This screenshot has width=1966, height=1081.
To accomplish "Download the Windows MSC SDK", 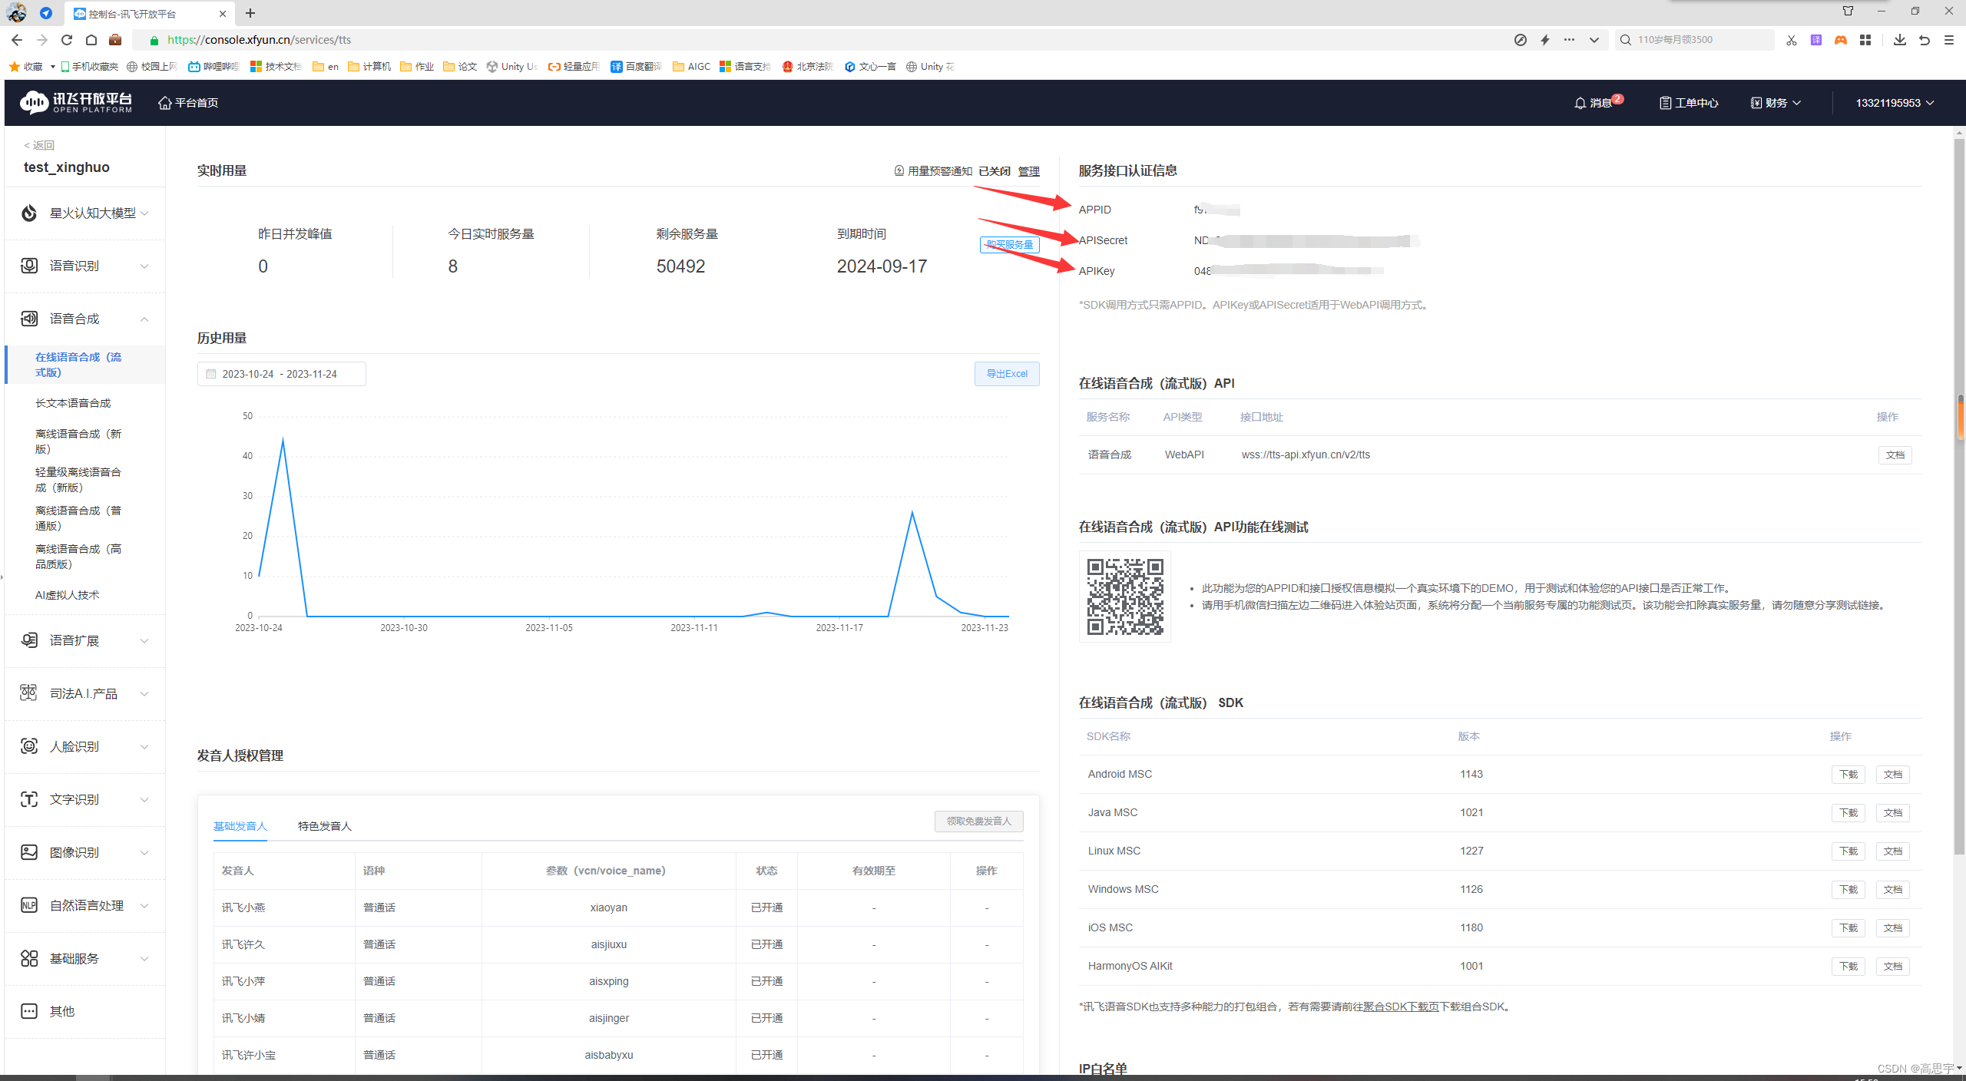I will coord(1848,890).
